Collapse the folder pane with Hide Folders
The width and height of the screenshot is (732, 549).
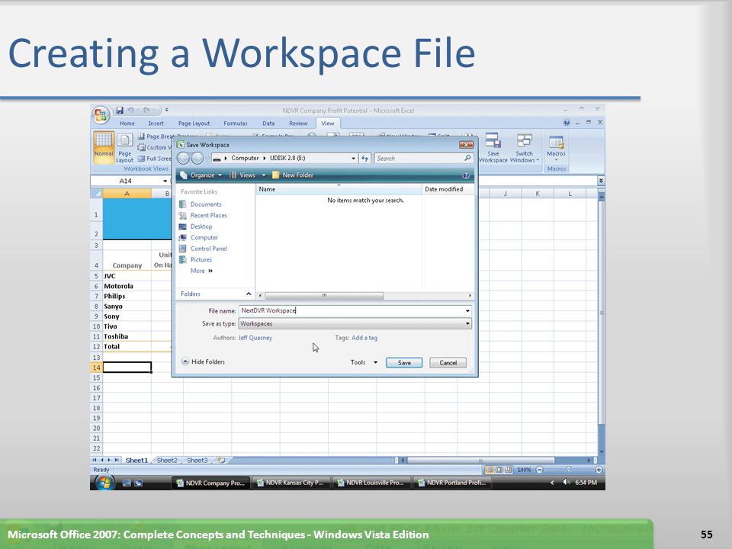[x=203, y=362]
